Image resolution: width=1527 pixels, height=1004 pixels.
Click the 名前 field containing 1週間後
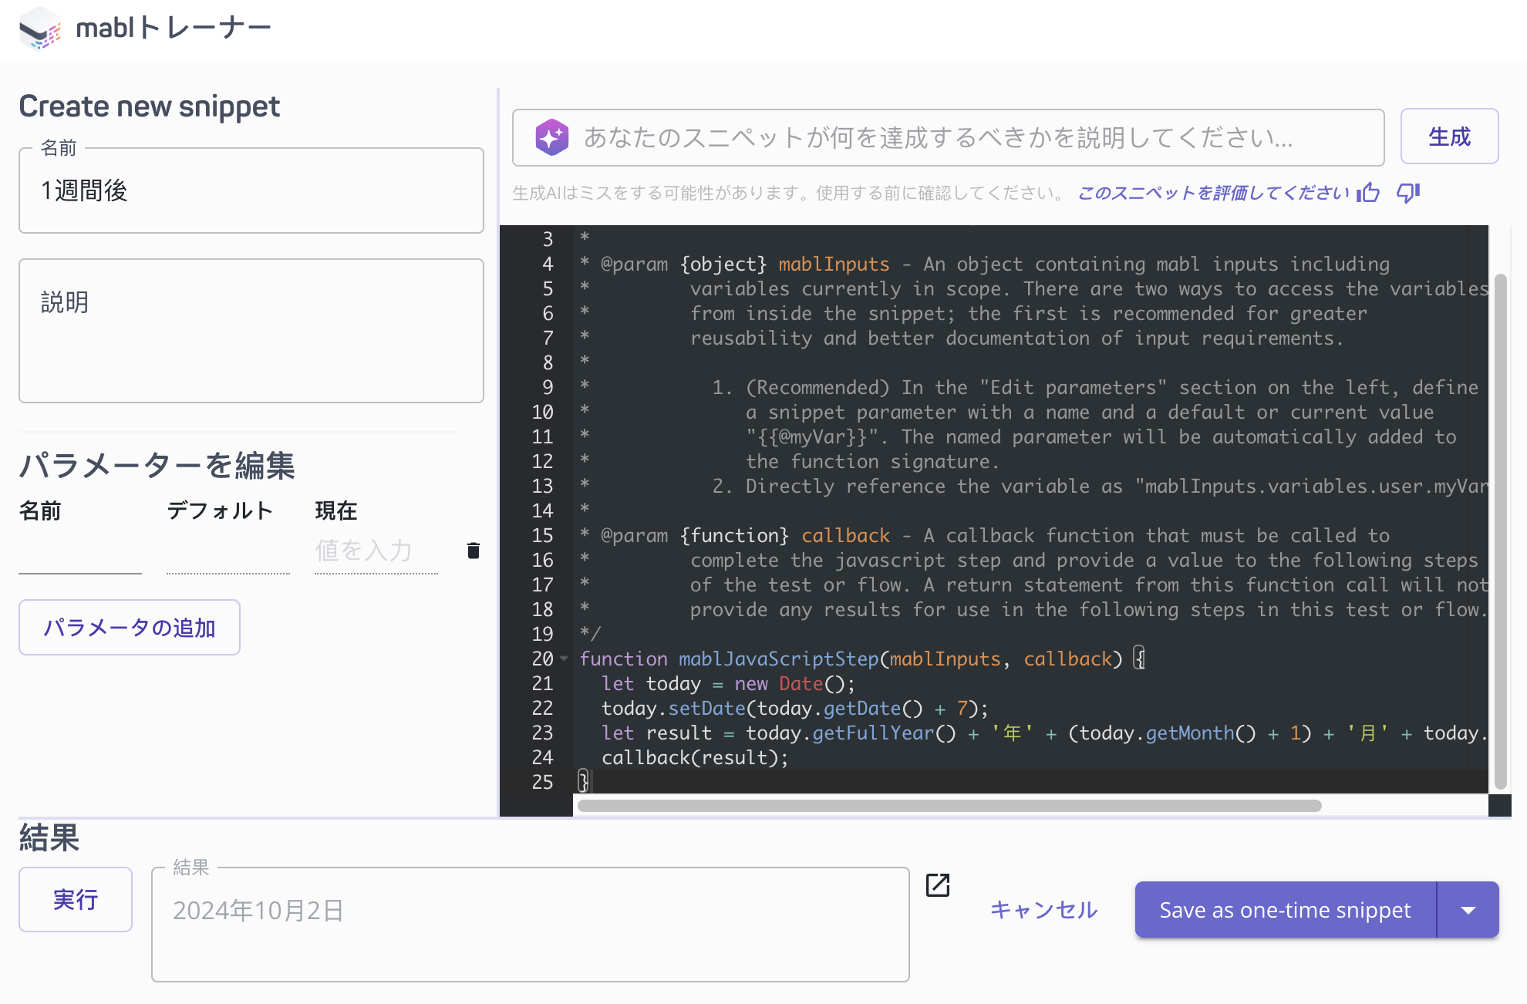click(x=251, y=190)
